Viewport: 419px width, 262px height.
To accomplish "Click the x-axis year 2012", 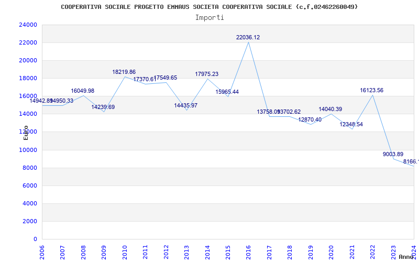I will (166, 252).
